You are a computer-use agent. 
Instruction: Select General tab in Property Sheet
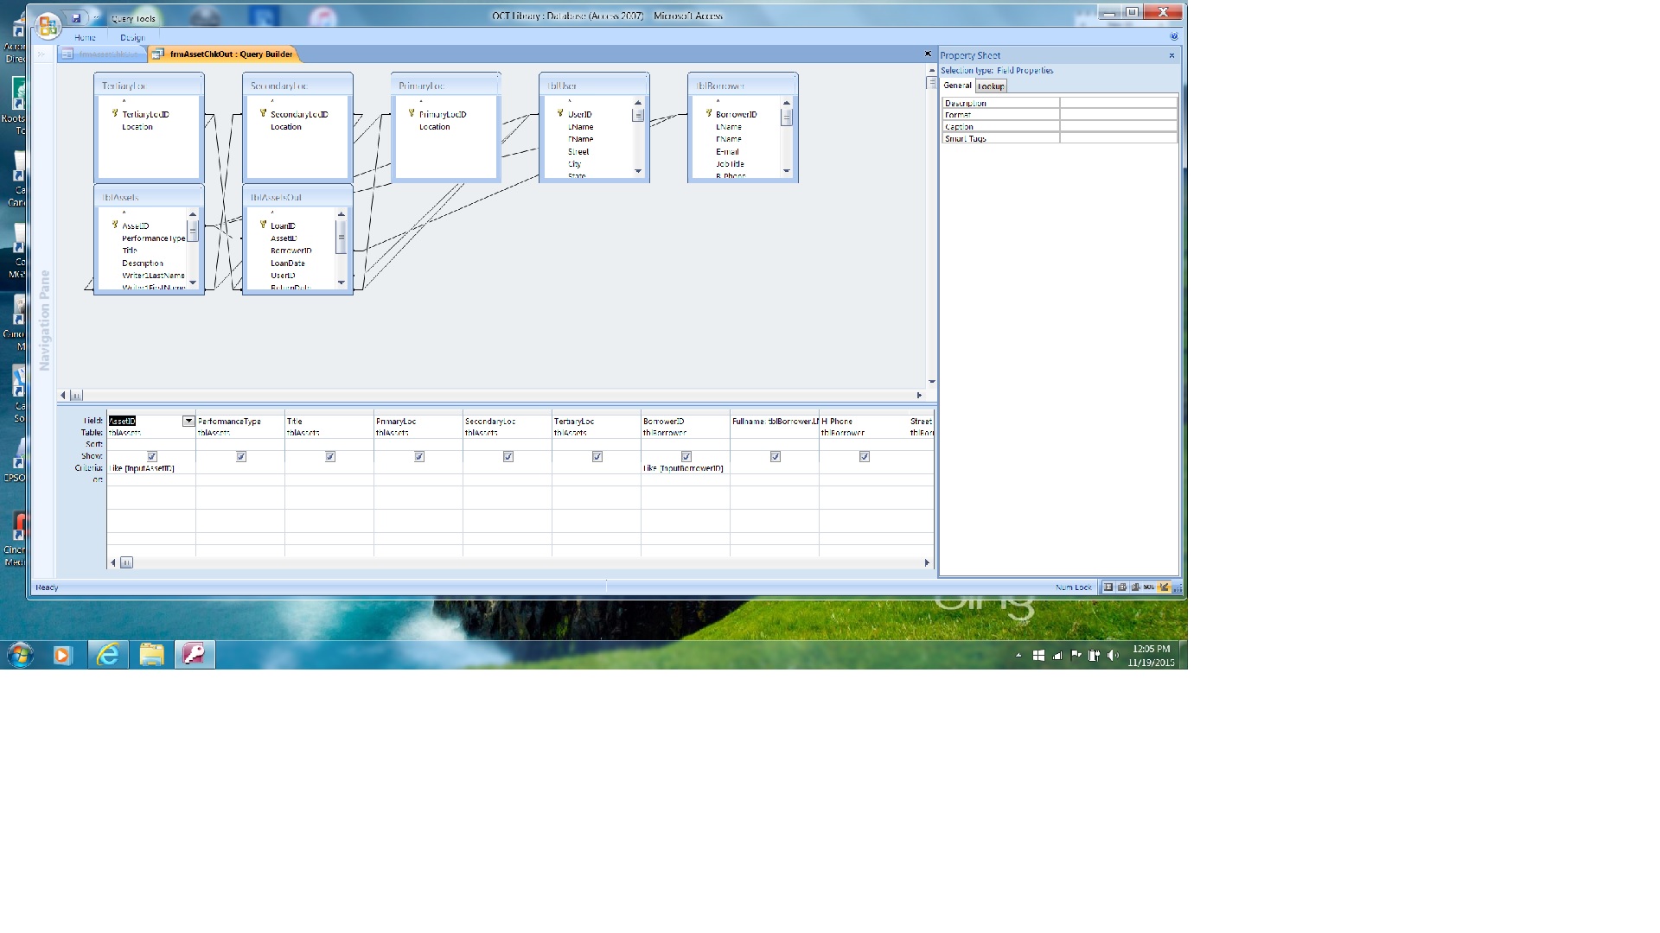pos(957,86)
